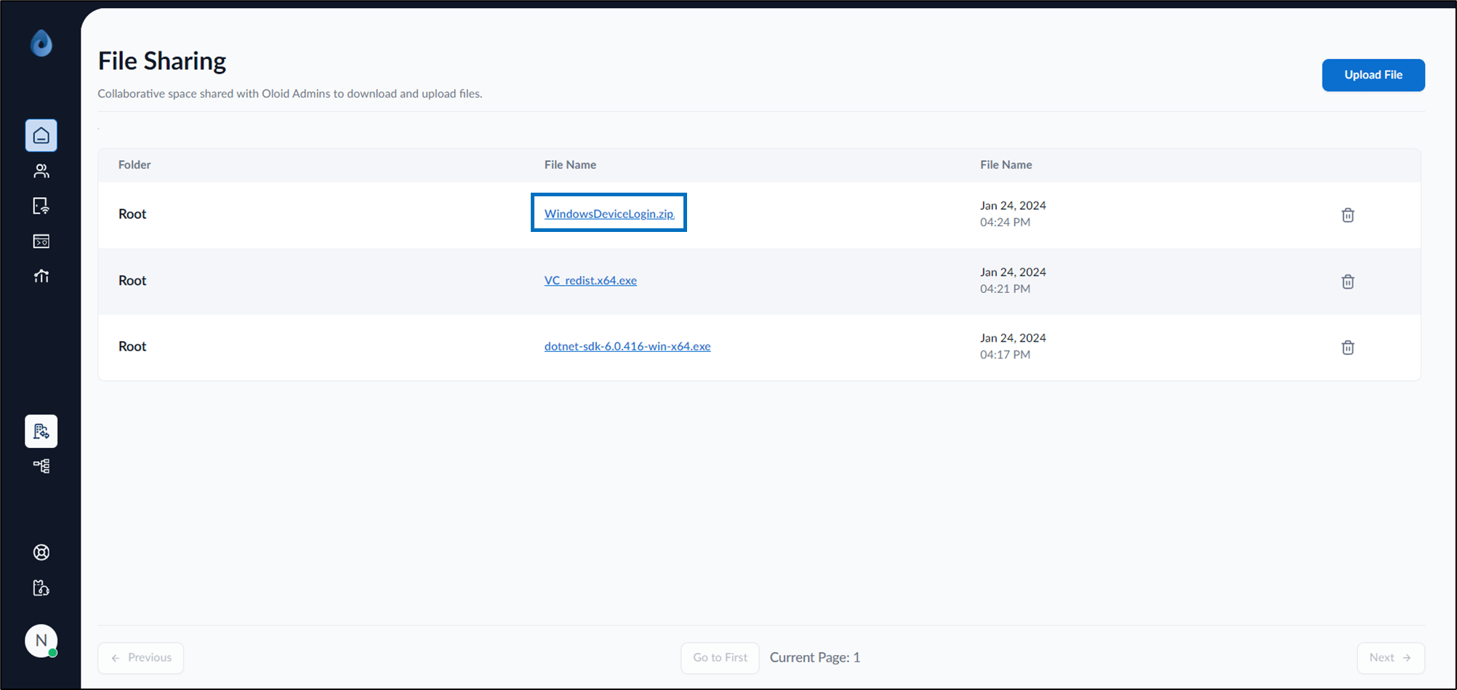The height and width of the screenshot is (690, 1457).
Task: Select Root in the WindowsDeviceLogin.zip row
Action: pos(132,214)
